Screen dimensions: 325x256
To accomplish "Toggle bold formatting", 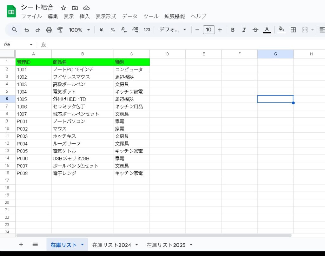I will pos(233,30).
